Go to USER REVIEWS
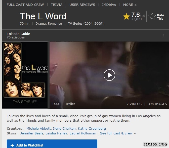The image size is (169, 148). (82, 5)
